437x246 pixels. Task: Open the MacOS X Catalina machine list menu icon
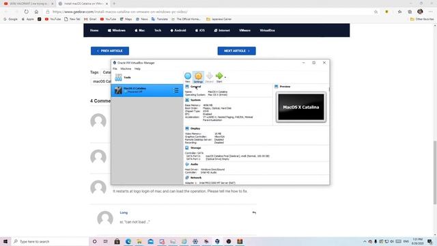point(175,90)
